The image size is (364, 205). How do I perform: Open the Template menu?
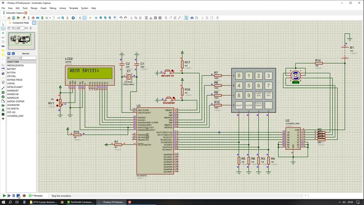pyautogui.click(x=74, y=8)
